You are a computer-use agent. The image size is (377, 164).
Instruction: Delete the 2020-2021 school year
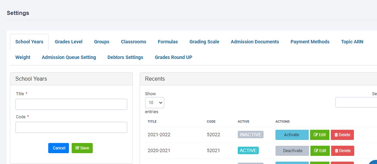(343, 150)
